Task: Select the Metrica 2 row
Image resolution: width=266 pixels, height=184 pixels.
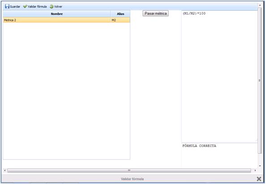Action: pyautogui.click(x=66, y=20)
